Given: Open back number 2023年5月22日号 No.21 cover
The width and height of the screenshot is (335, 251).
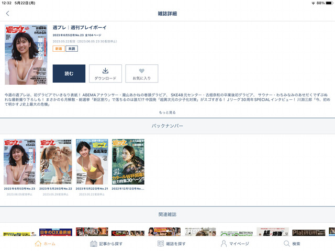Looking at the screenshot, I should click(x=92, y=162).
